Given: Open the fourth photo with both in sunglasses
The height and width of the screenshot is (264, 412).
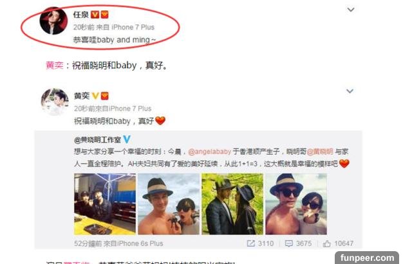Looking at the screenshot, I should coord(296,204).
